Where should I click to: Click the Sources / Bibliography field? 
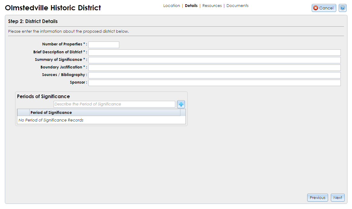(214, 75)
